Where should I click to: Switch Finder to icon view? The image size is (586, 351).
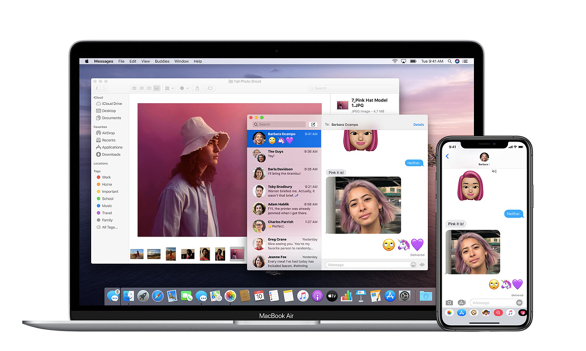click(134, 88)
